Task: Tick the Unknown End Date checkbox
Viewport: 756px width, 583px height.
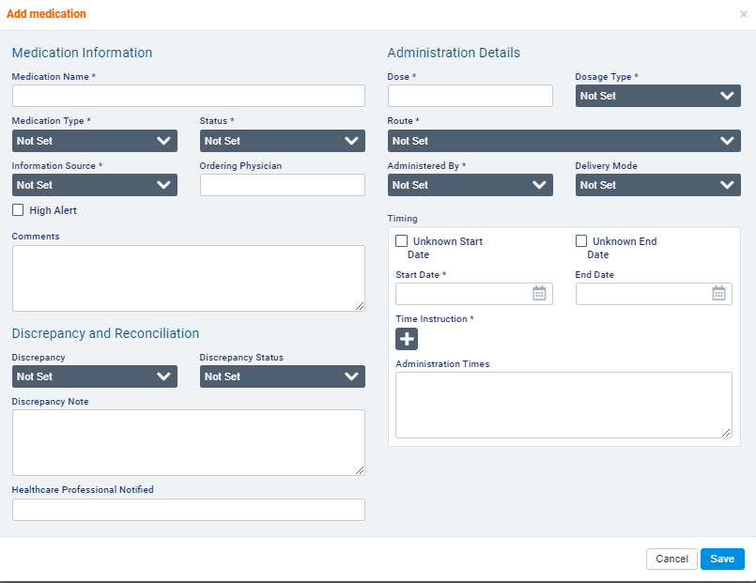Action: 581,241
